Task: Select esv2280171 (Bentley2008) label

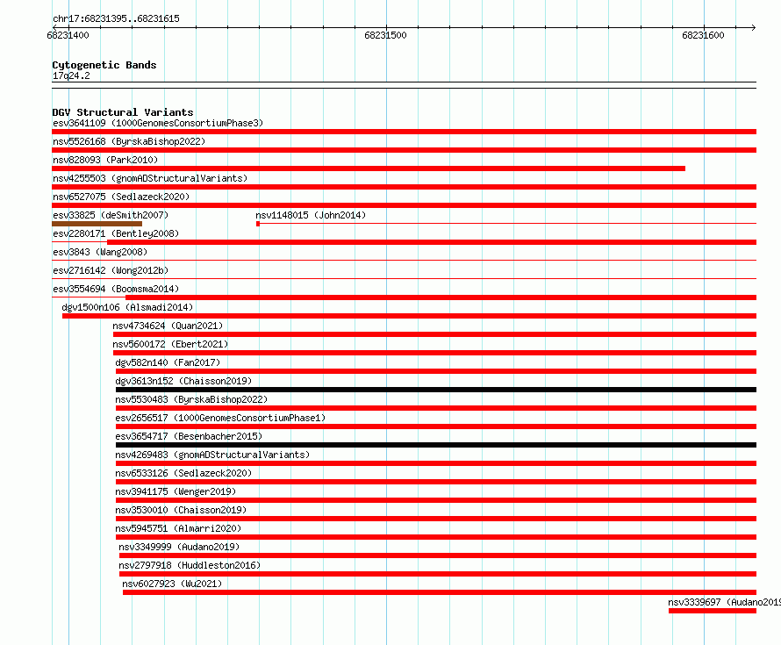Action: [116, 233]
